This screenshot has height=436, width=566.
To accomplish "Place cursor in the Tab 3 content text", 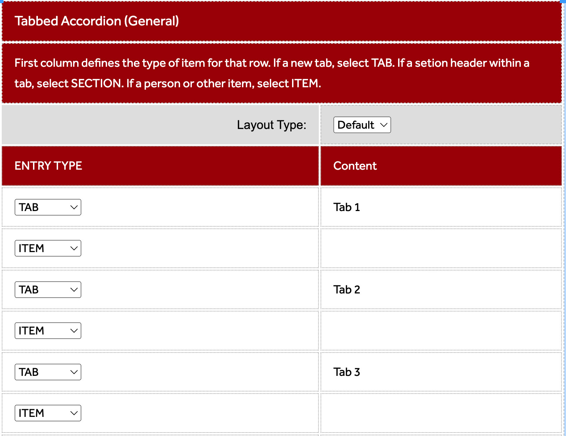I will (347, 372).
